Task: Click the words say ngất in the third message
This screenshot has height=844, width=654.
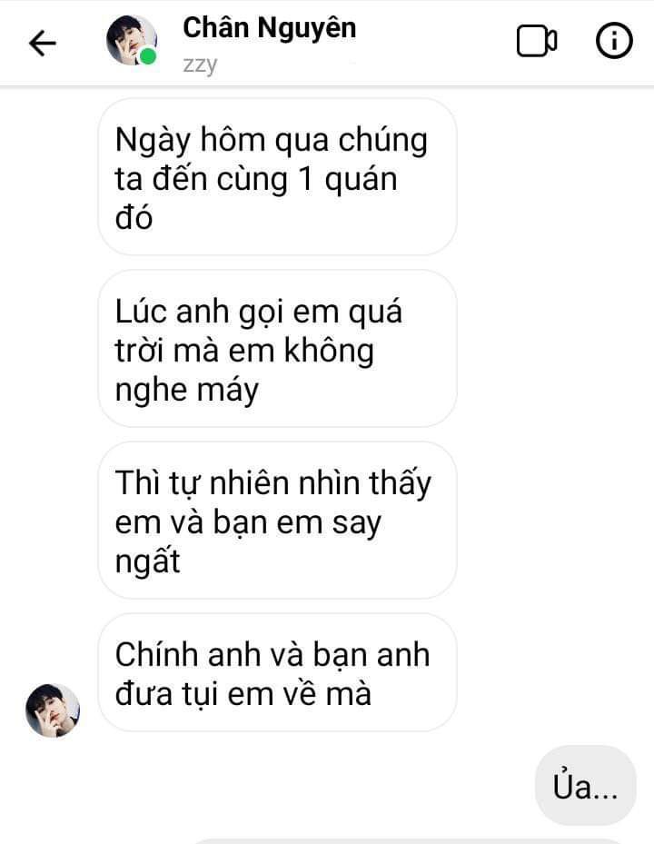Action: (248, 542)
